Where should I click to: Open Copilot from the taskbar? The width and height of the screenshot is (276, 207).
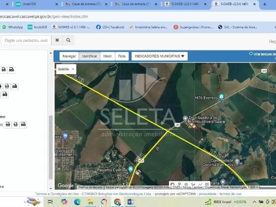(x=64, y=202)
